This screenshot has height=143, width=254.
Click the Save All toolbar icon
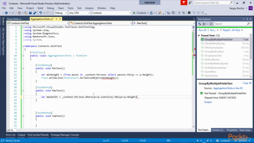35,13
